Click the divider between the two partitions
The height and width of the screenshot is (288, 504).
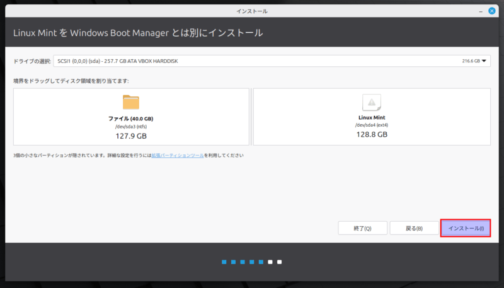pyautogui.click(x=251, y=117)
